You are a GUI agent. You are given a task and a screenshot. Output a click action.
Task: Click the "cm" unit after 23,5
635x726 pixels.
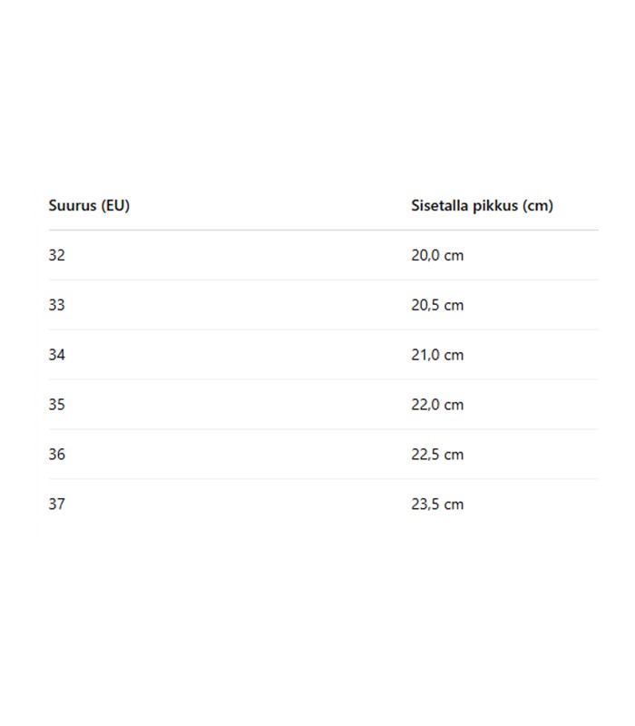[454, 505]
